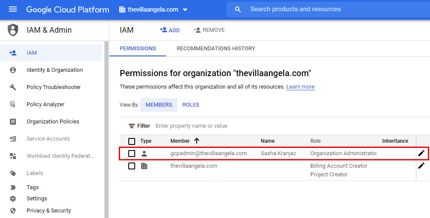Screen dimensions: 430x218
Task: Click the Filter icon
Action: (x=132, y=126)
